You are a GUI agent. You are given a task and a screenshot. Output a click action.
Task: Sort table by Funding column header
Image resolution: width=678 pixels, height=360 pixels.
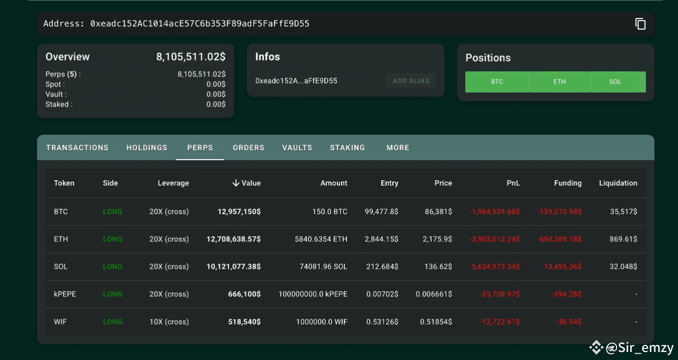pos(568,183)
